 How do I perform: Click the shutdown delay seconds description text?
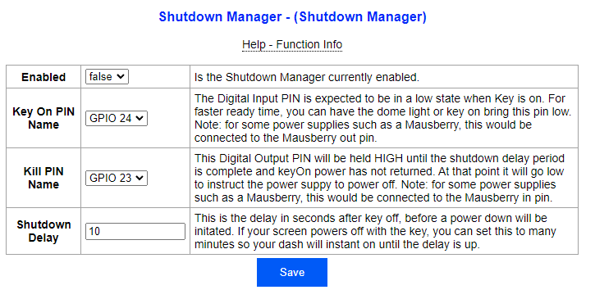coord(375,231)
